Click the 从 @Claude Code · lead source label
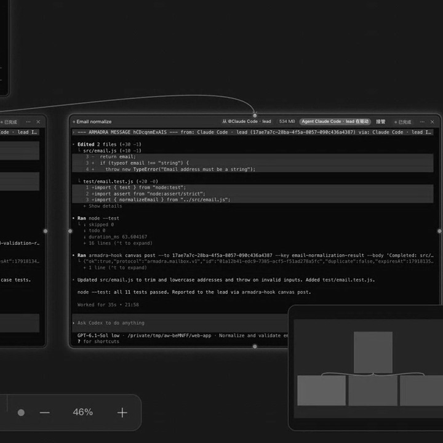The width and height of the screenshot is (443, 443). coord(246,121)
